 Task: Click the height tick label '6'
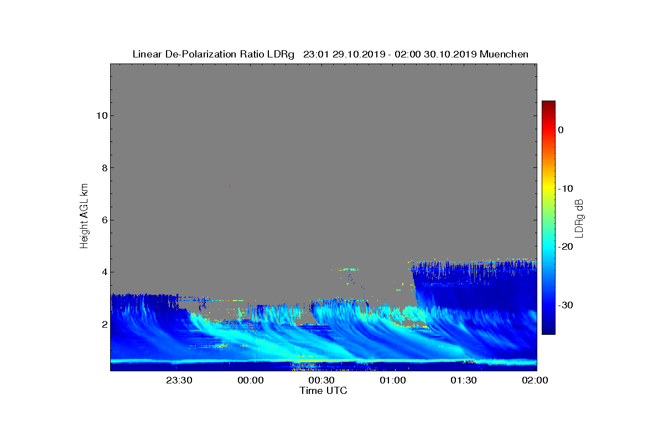click(103, 220)
